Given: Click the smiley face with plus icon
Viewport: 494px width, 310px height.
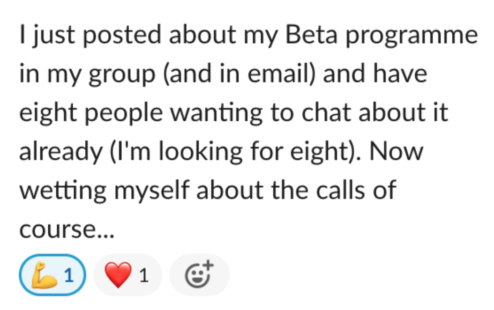Looking at the screenshot, I should pyautogui.click(x=199, y=275).
